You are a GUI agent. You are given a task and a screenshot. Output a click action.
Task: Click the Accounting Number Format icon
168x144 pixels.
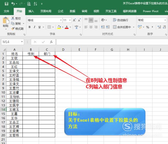click(x=140, y=27)
